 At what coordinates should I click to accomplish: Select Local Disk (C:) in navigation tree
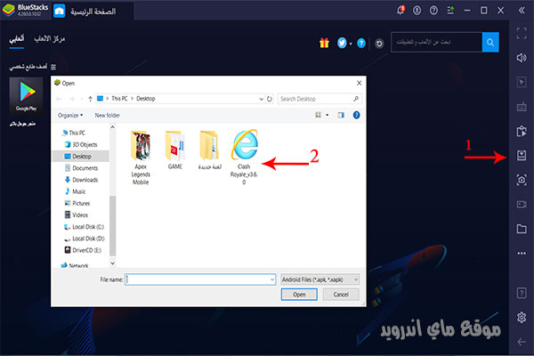pyautogui.click(x=85, y=227)
